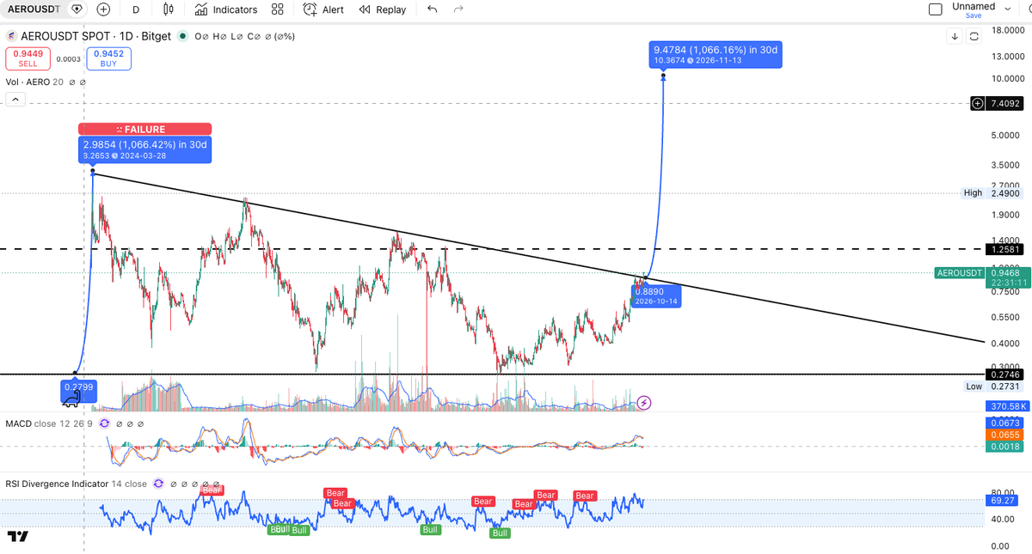The image size is (1032, 554).
Task: Click the Save link under Unnamed
Action: pyautogui.click(x=974, y=15)
